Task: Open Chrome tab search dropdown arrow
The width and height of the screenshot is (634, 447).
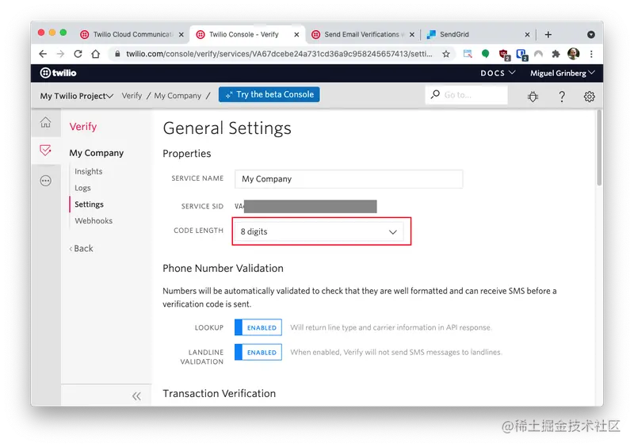Action: [590, 34]
